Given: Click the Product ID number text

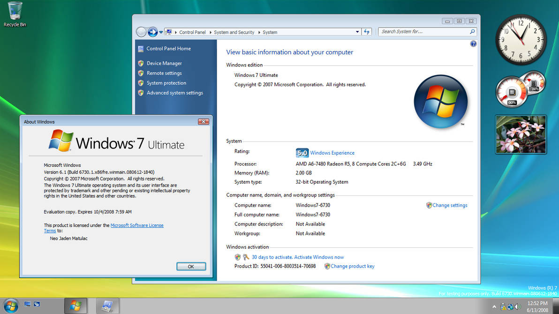Looking at the screenshot, I should coord(288,266).
